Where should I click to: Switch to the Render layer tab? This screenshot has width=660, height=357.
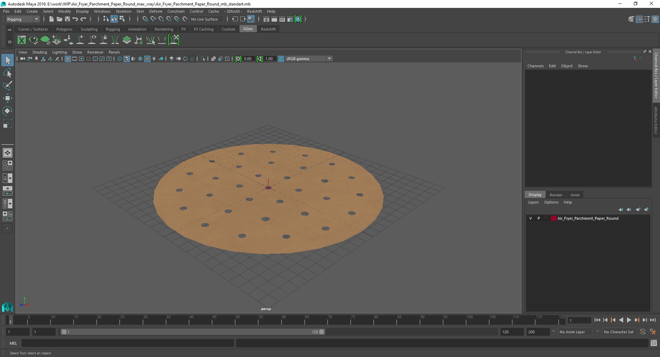[x=556, y=195]
